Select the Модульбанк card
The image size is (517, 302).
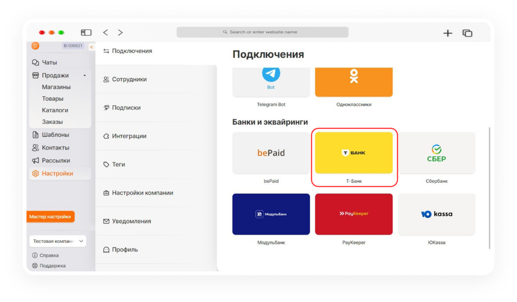(x=271, y=214)
